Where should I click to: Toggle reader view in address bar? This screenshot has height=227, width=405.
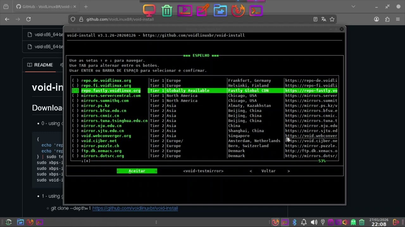coord(315,19)
